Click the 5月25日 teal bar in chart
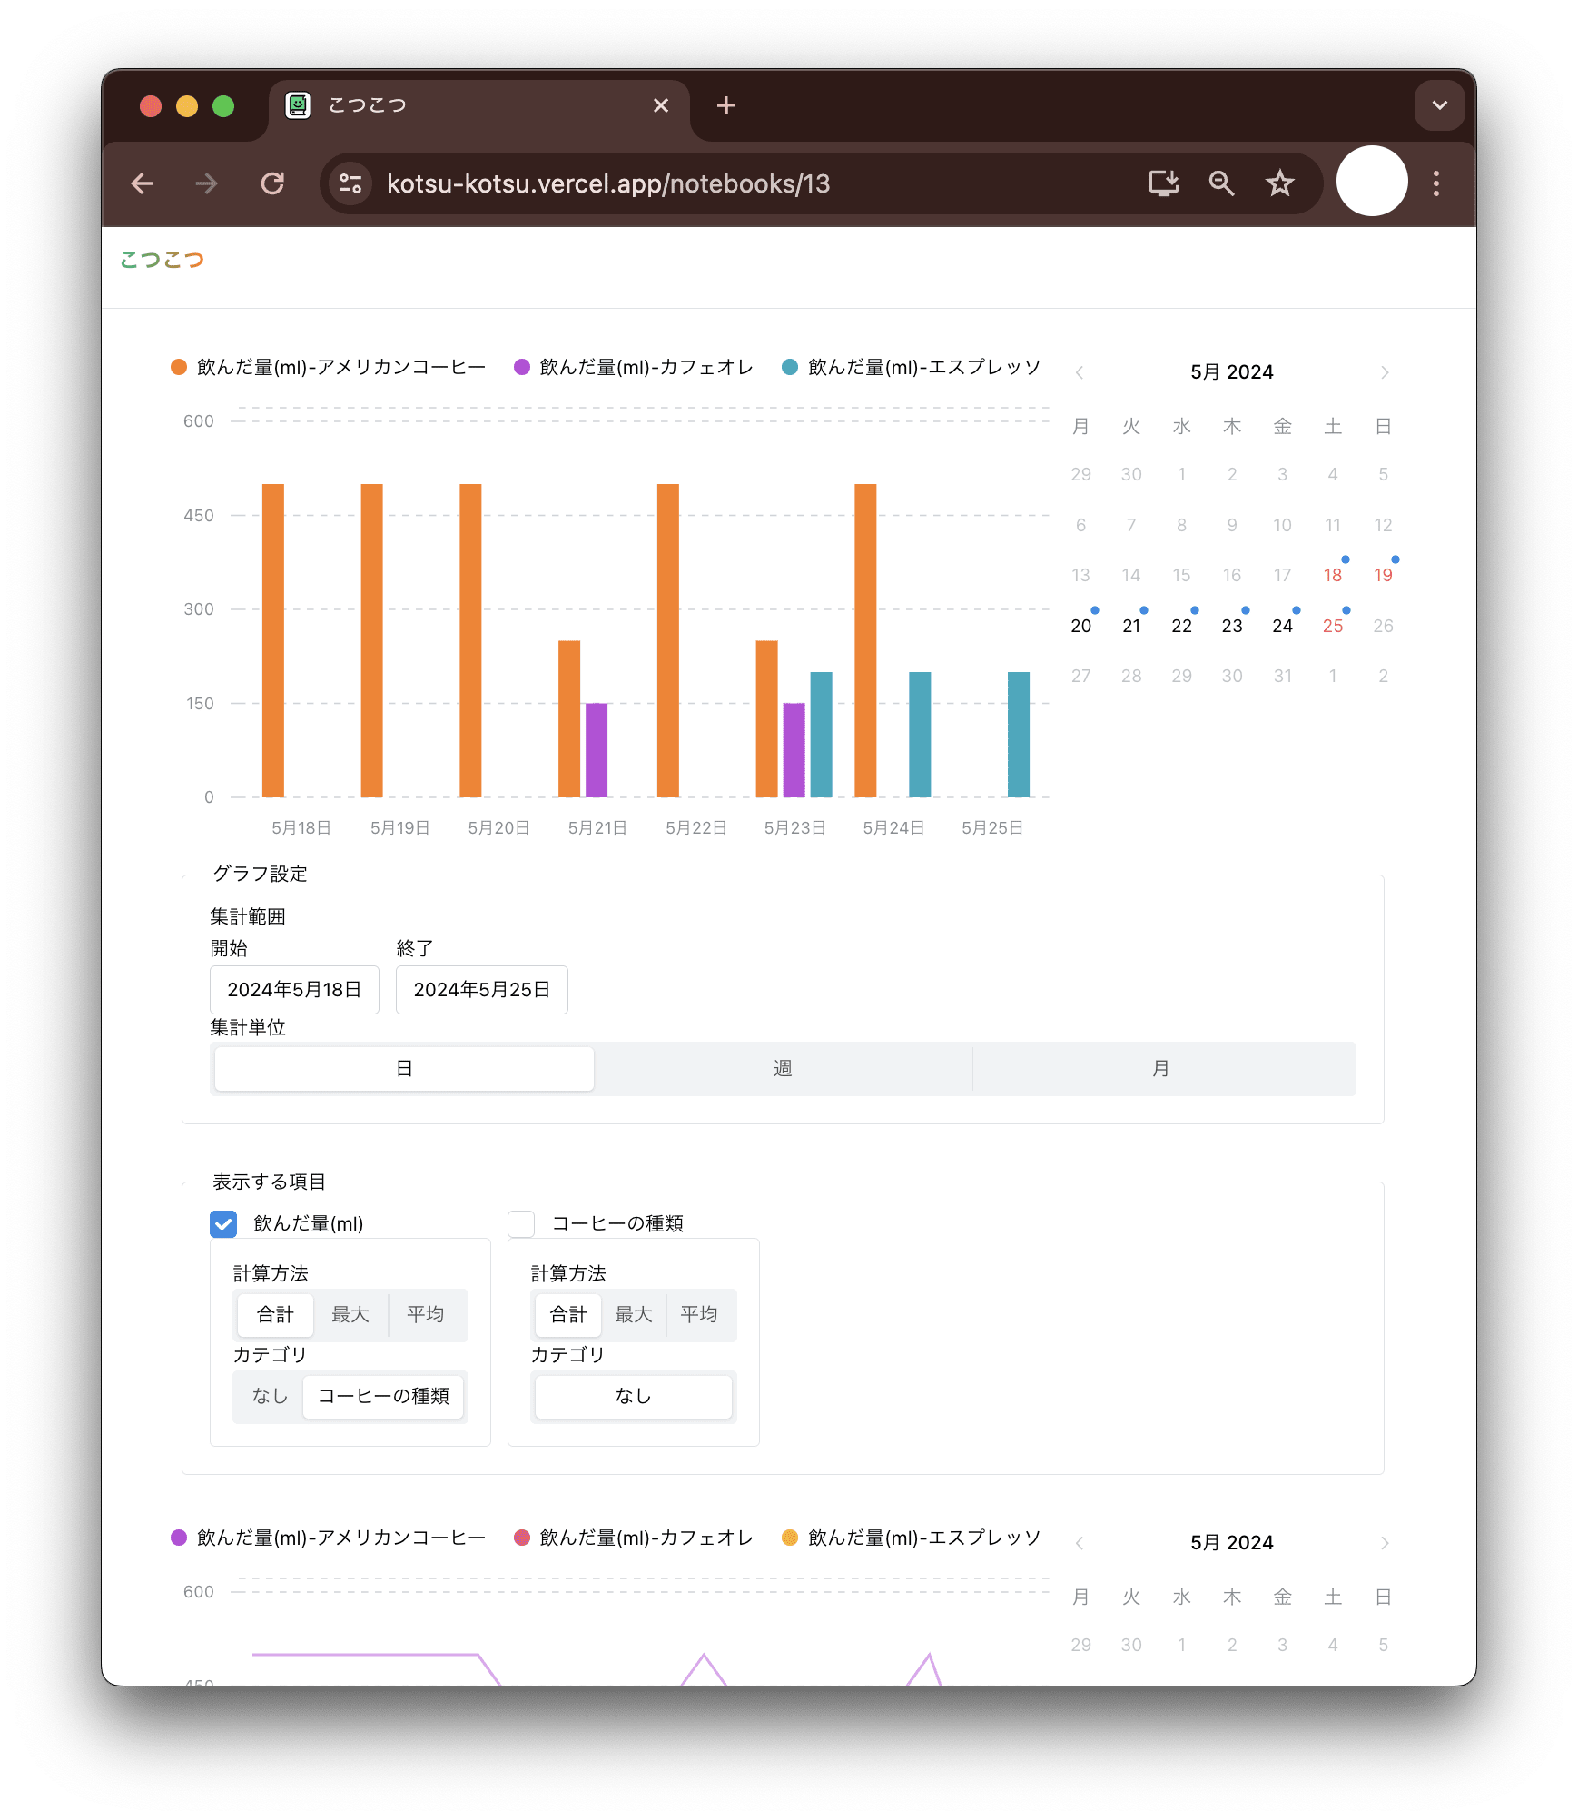Image resolution: width=1578 pixels, height=1820 pixels. [1019, 735]
